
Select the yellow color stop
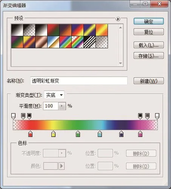(x=53, y=134)
